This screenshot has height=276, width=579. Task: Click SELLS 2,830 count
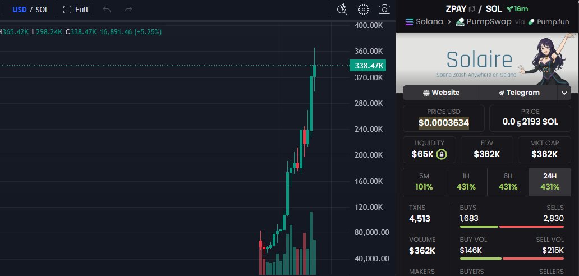click(554, 218)
